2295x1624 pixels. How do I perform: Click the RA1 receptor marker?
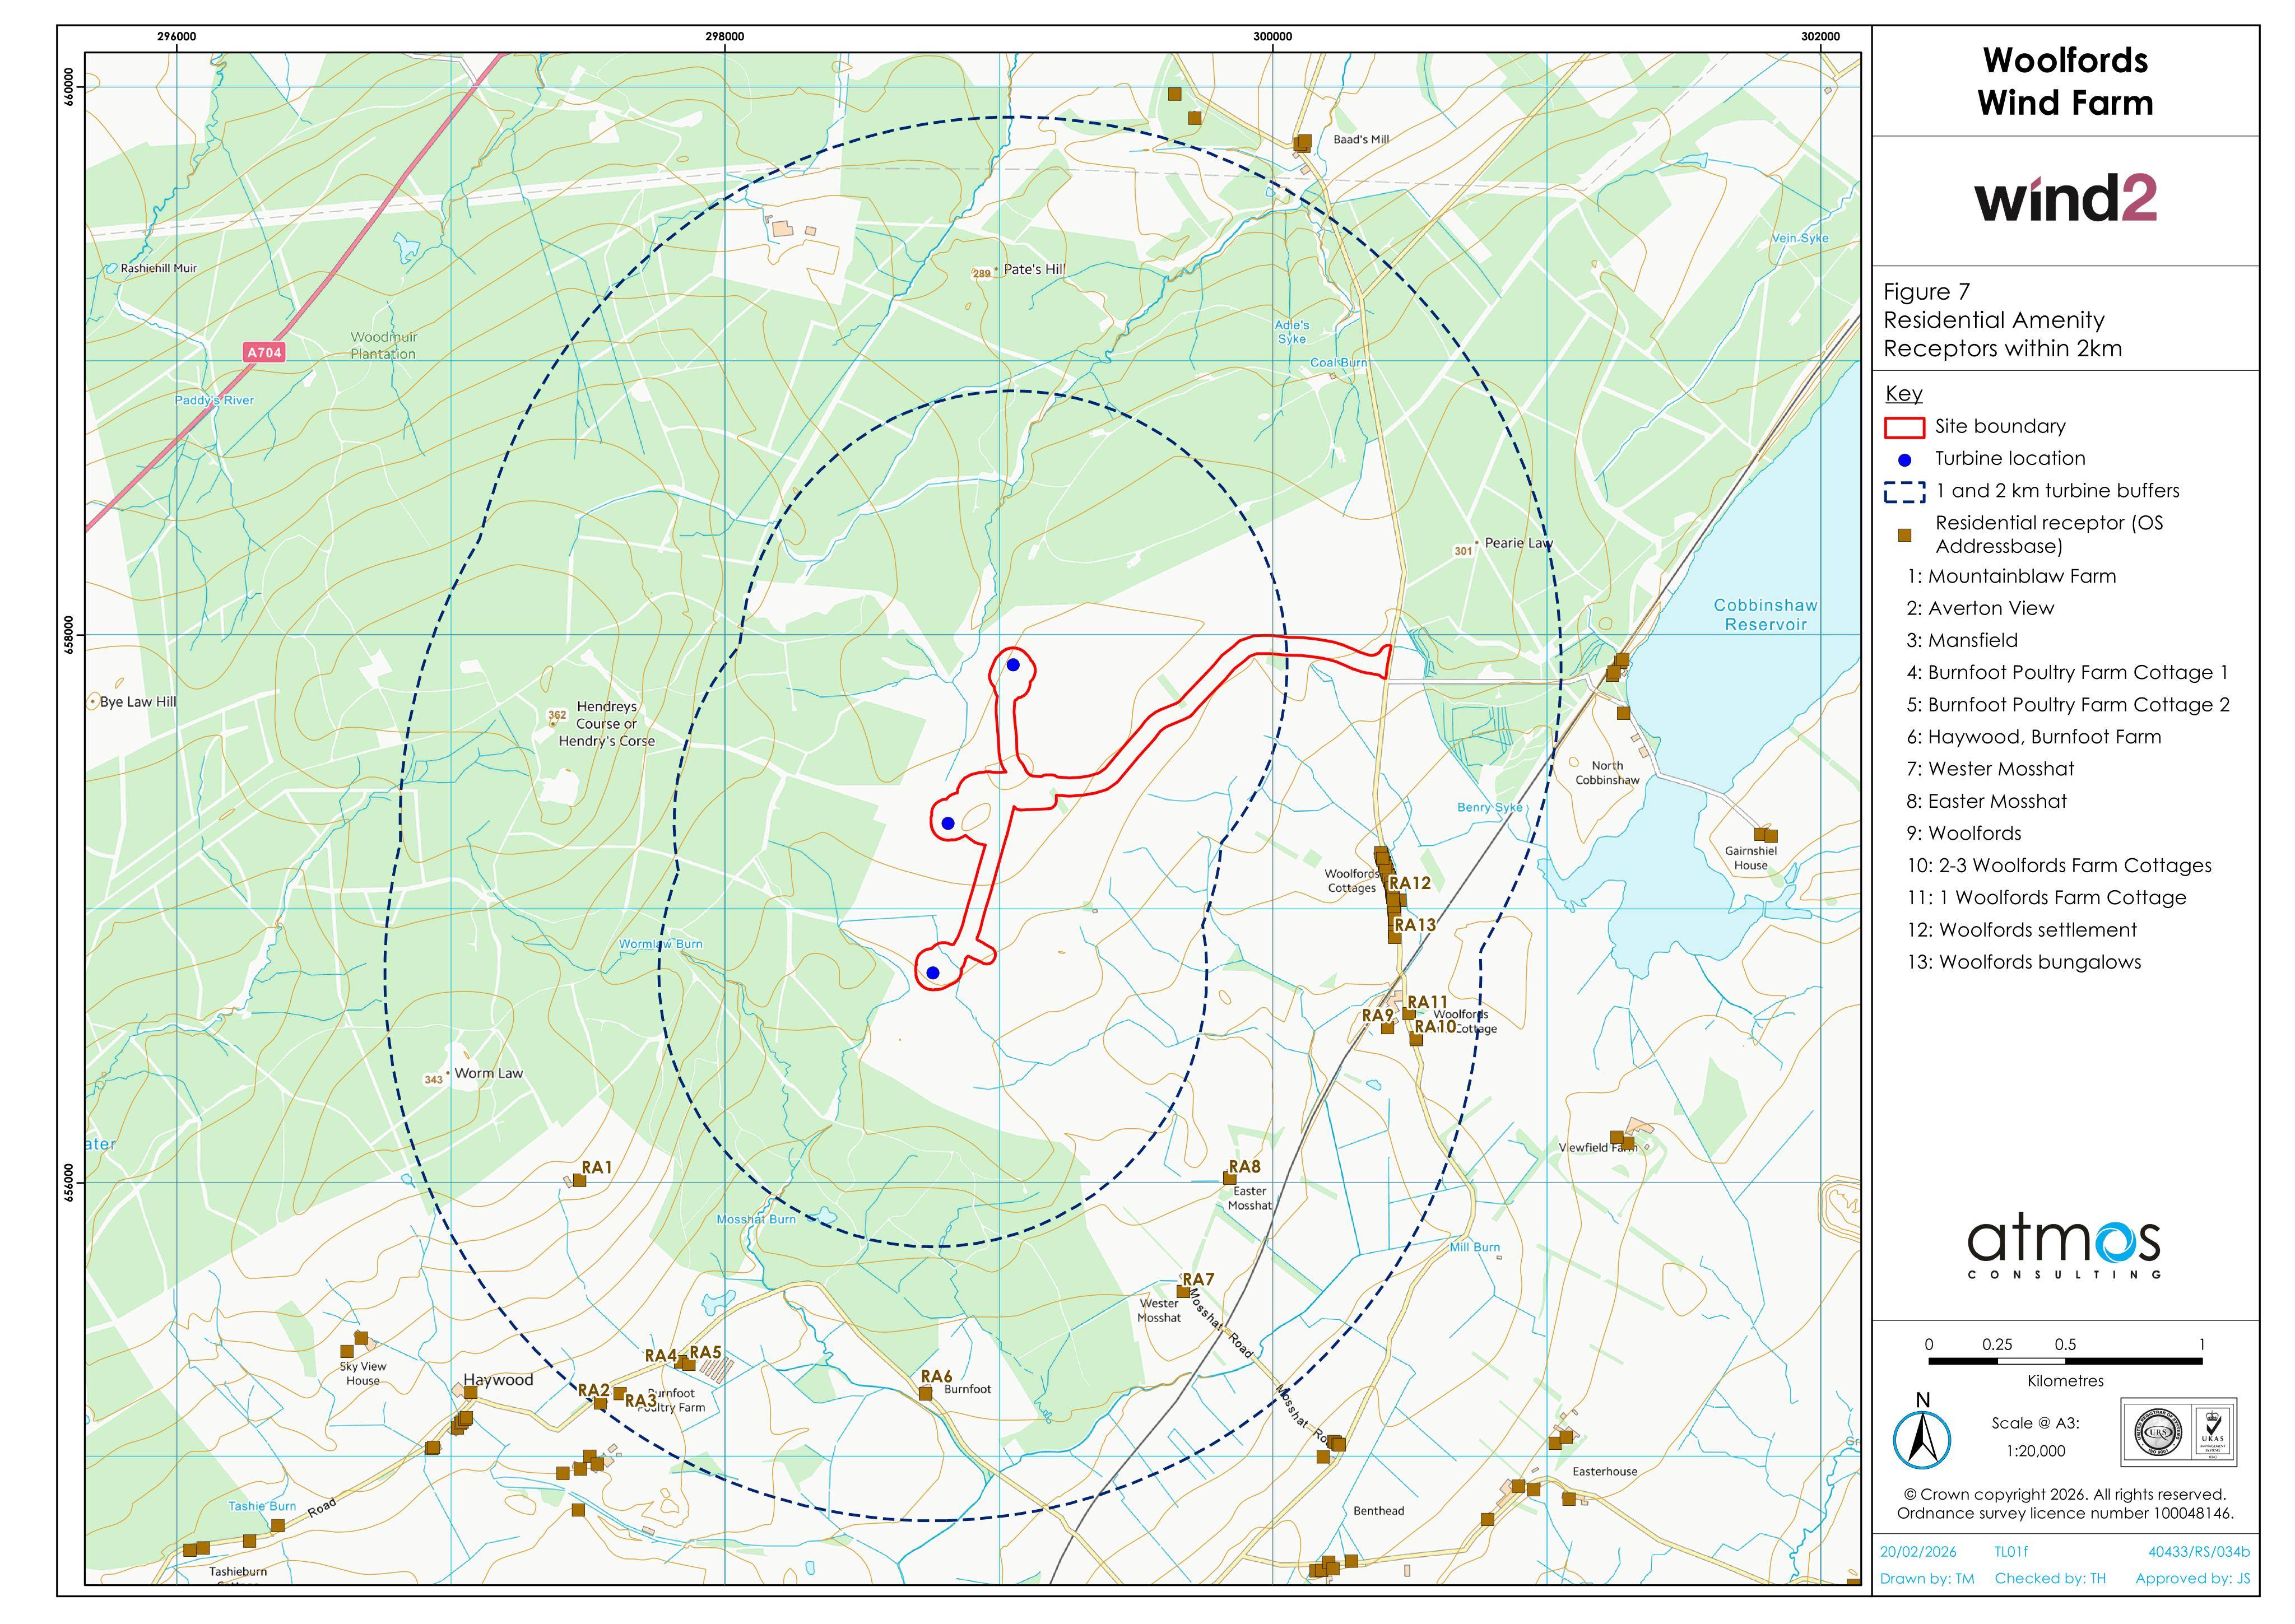579,1180
